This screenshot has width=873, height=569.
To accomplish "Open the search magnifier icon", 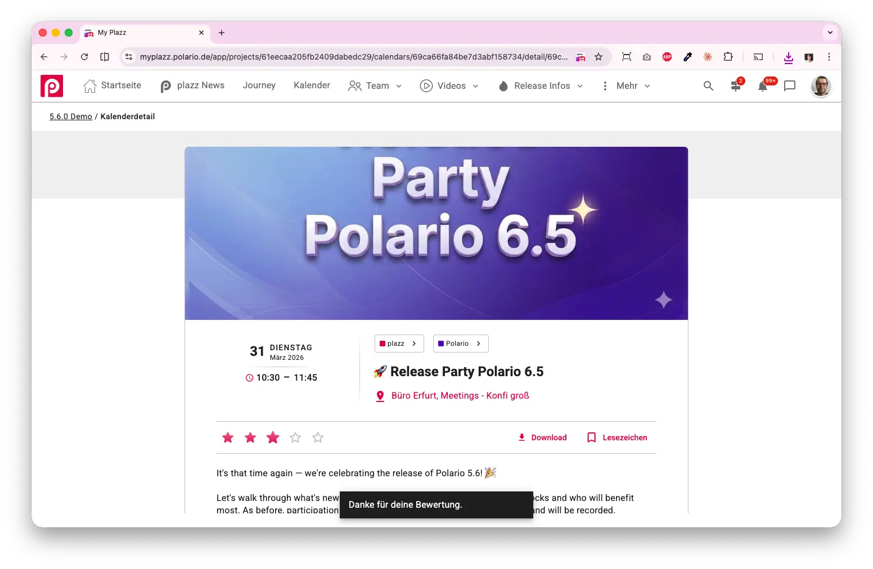I will tap(708, 86).
